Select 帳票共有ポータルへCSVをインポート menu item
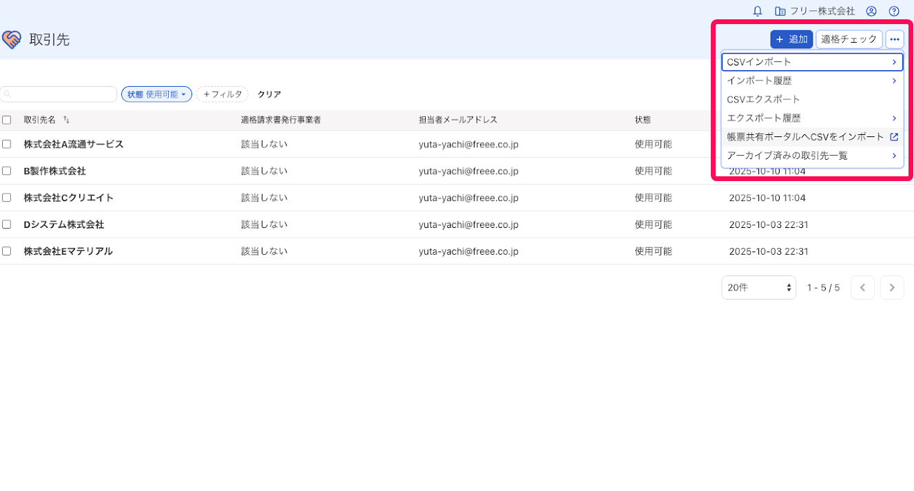Viewport: 914px width, 491px height. (x=812, y=137)
